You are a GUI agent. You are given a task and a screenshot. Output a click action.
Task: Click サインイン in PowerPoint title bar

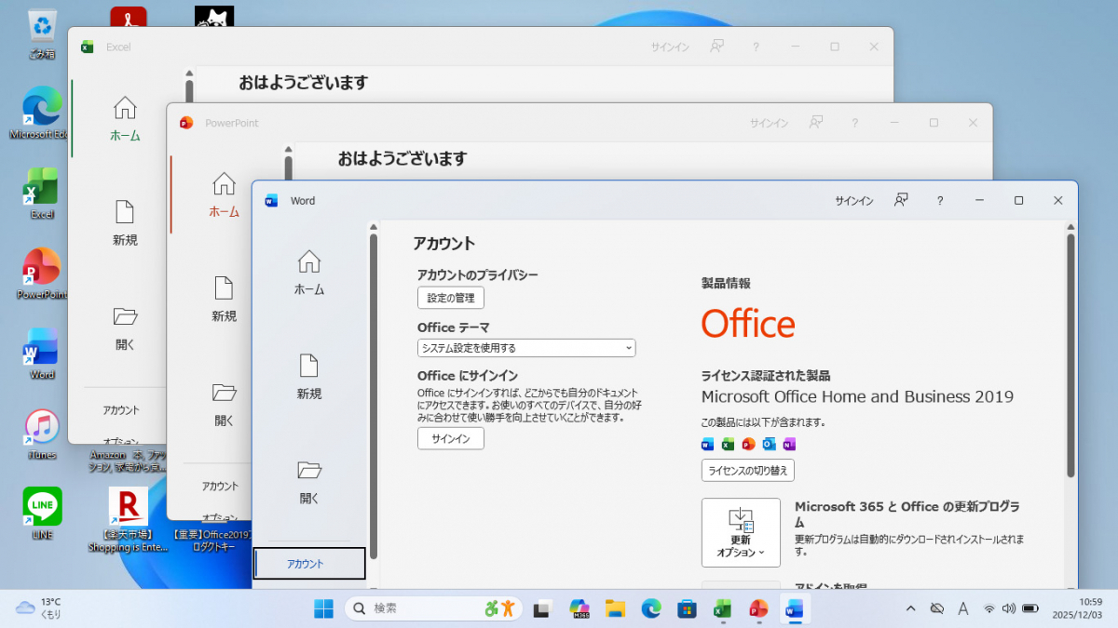point(770,123)
